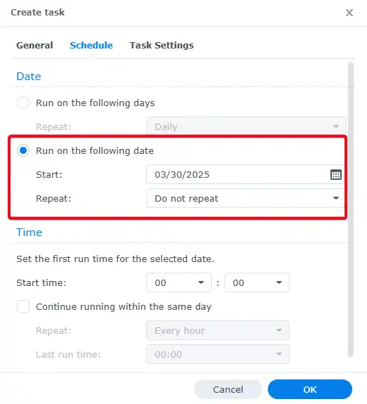
Task: Click the Do not repeat dropdown arrow
Action: pyautogui.click(x=336, y=198)
